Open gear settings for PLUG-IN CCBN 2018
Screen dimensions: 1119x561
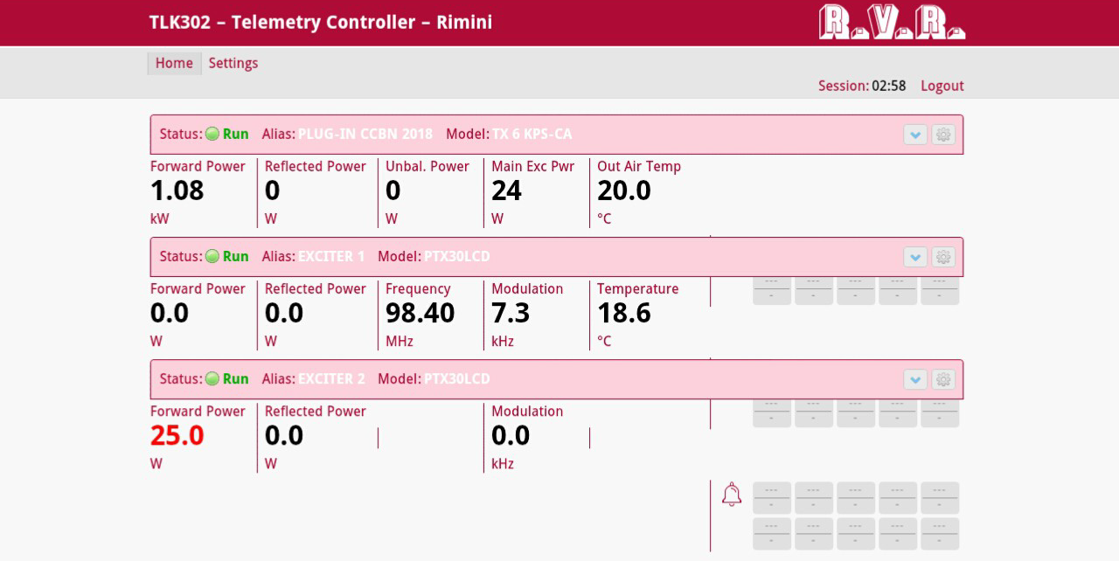pos(943,135)
